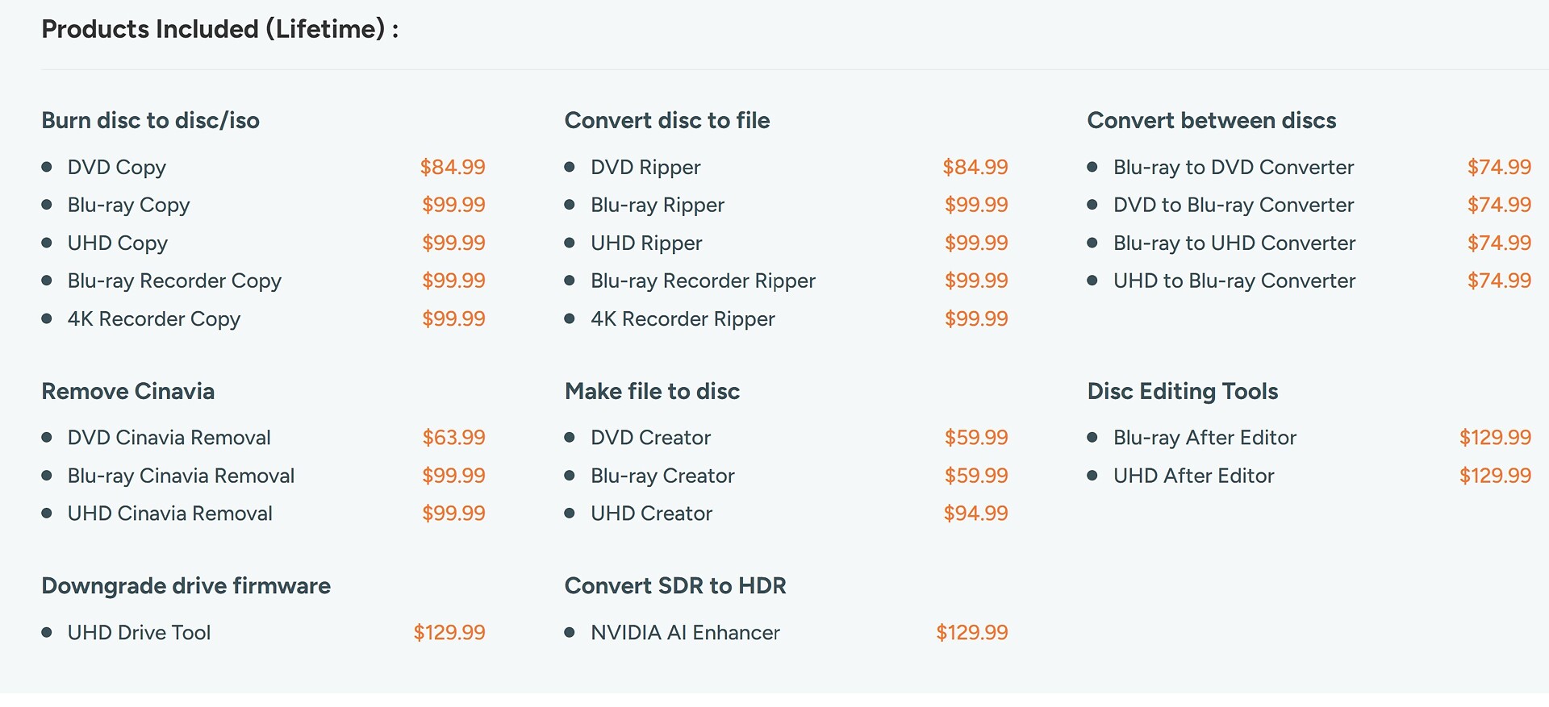Select UHD Drive Tool
Image resolution: width=1549 pixels, height=707 pixels.
pos(139,633)
